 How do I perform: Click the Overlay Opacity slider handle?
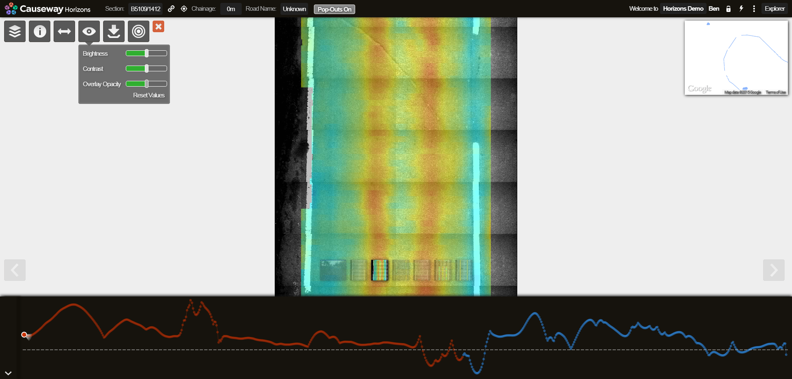(x=146, y=84)
